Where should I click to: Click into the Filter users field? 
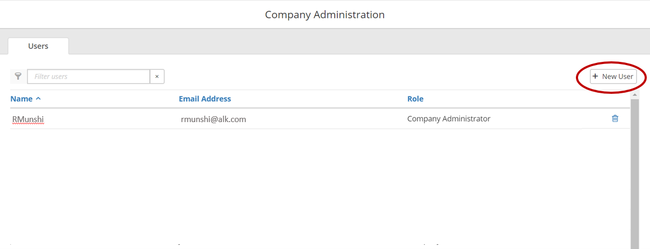[89, 77]
